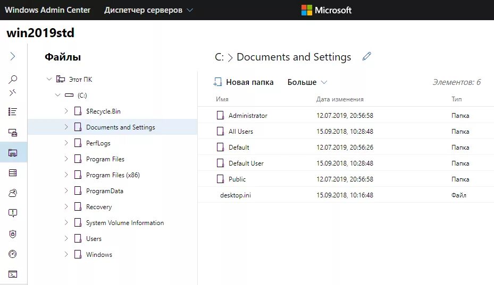494x285 pixels.
Task: Click the C: drive icon in tree
Action: [x=69, y=95]
